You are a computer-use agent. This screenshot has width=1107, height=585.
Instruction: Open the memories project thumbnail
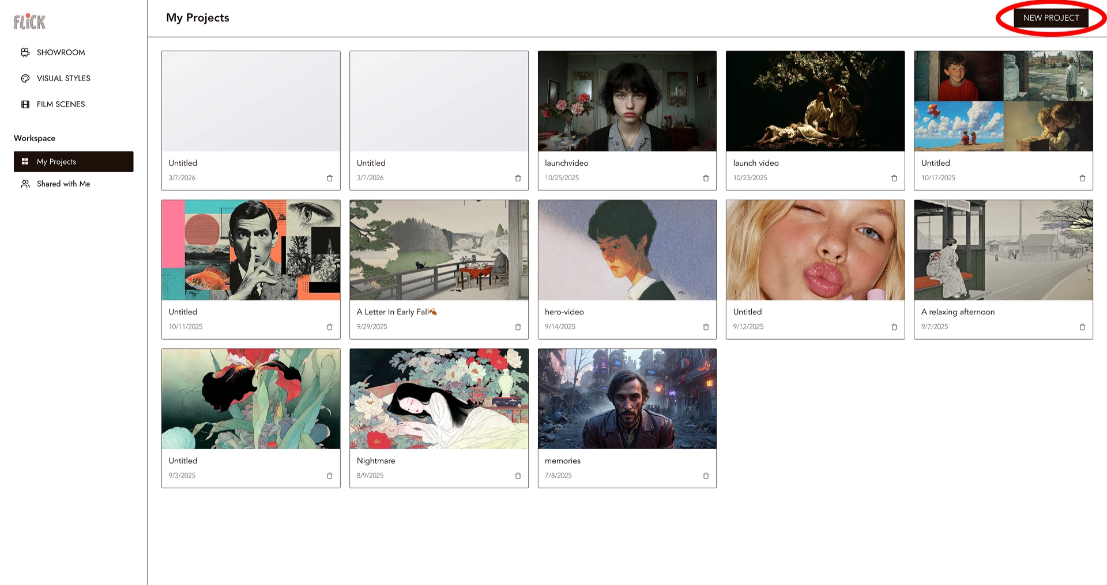[627, 398]
